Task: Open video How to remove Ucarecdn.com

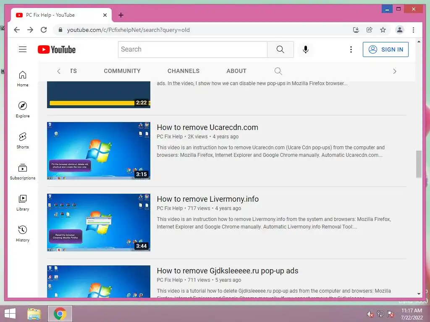Action: coord(207,127)
